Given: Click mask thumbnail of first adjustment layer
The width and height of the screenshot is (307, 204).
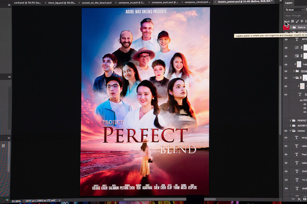Looking at the screenshot, I should click(305, 47).
